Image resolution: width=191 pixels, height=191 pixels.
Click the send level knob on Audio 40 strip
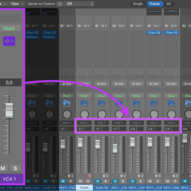click(108, 77)
